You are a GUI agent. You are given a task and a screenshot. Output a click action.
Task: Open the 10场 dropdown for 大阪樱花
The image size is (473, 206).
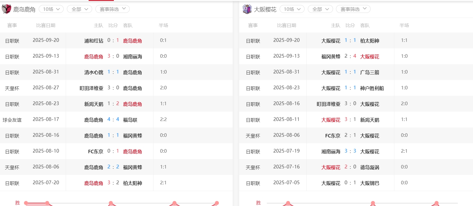292,9
